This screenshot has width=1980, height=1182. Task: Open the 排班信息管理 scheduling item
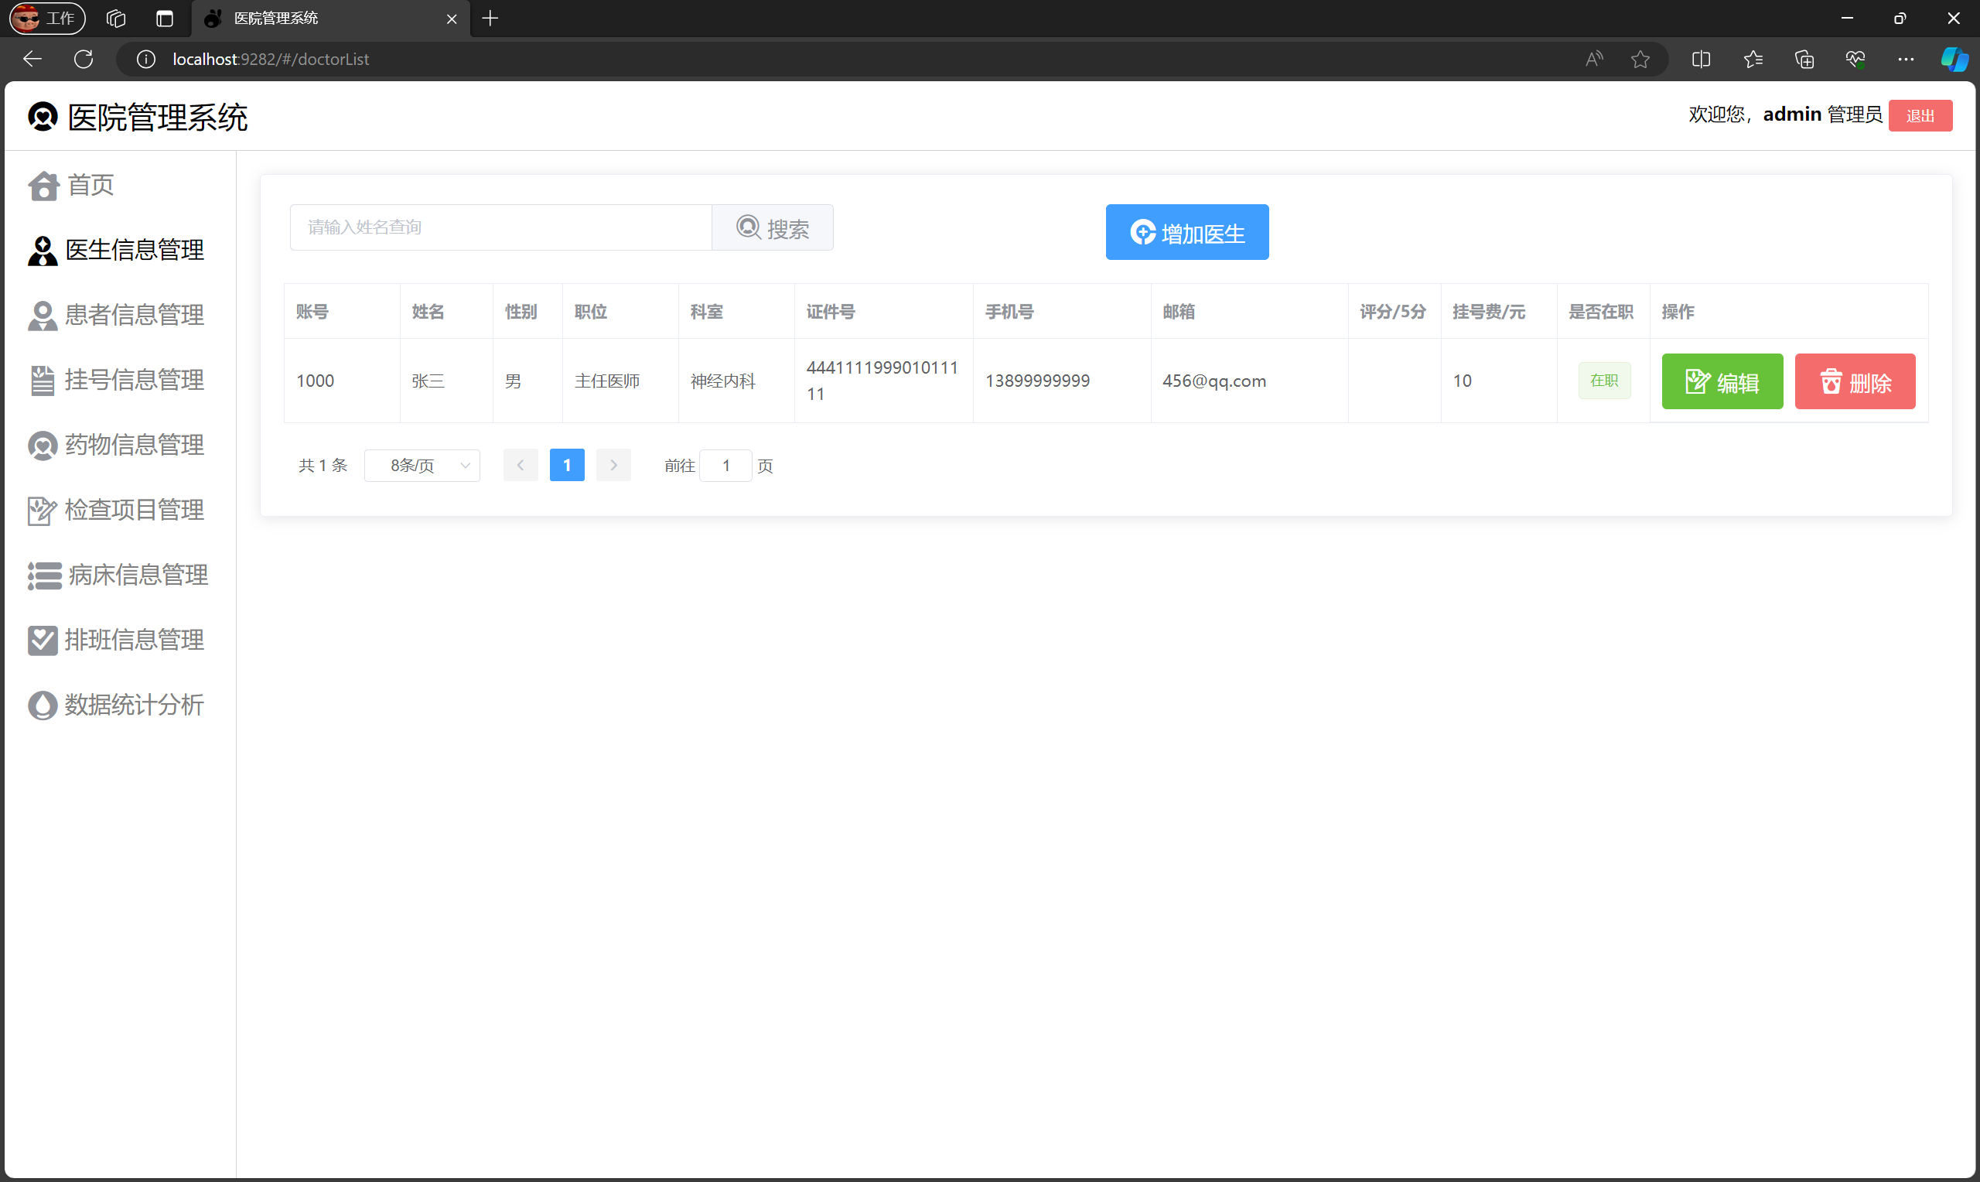point(116,640)
